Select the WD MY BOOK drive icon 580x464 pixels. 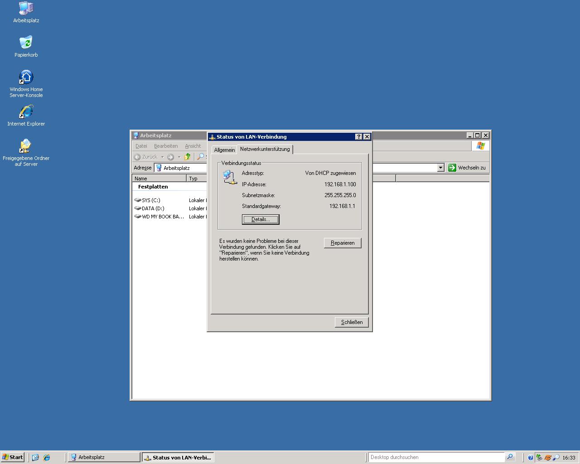pyautogui.click(x=138, y=217)
